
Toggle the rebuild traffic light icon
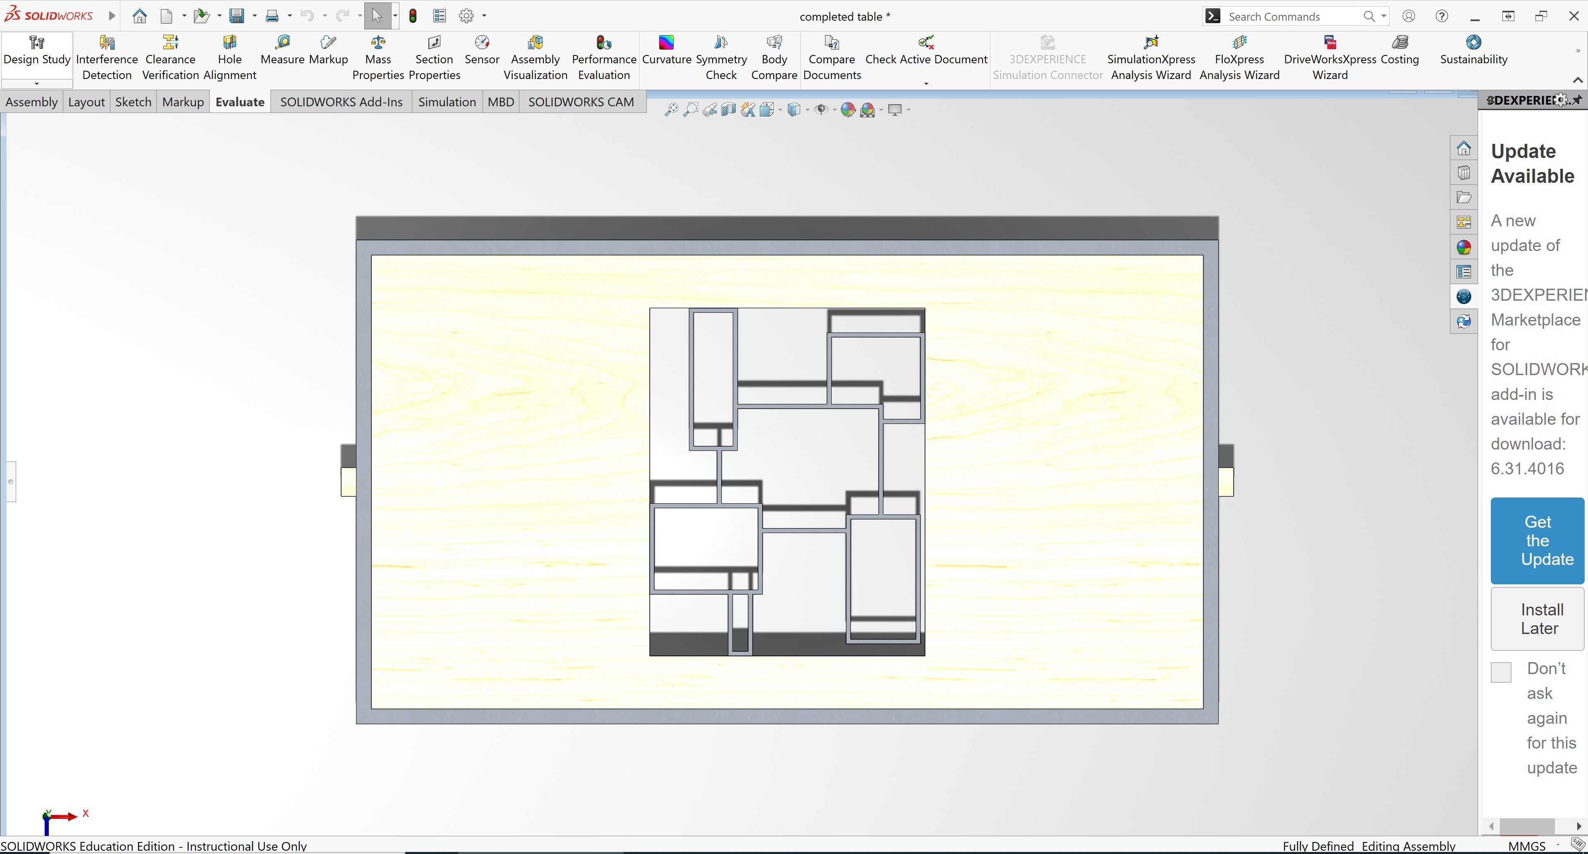[x=413, y=16]
